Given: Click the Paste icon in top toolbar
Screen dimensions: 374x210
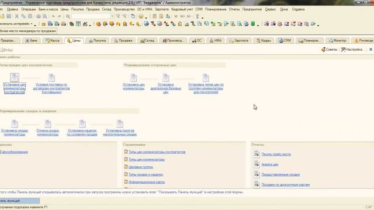Looking at the screenshot, I should tap(30, 16).
